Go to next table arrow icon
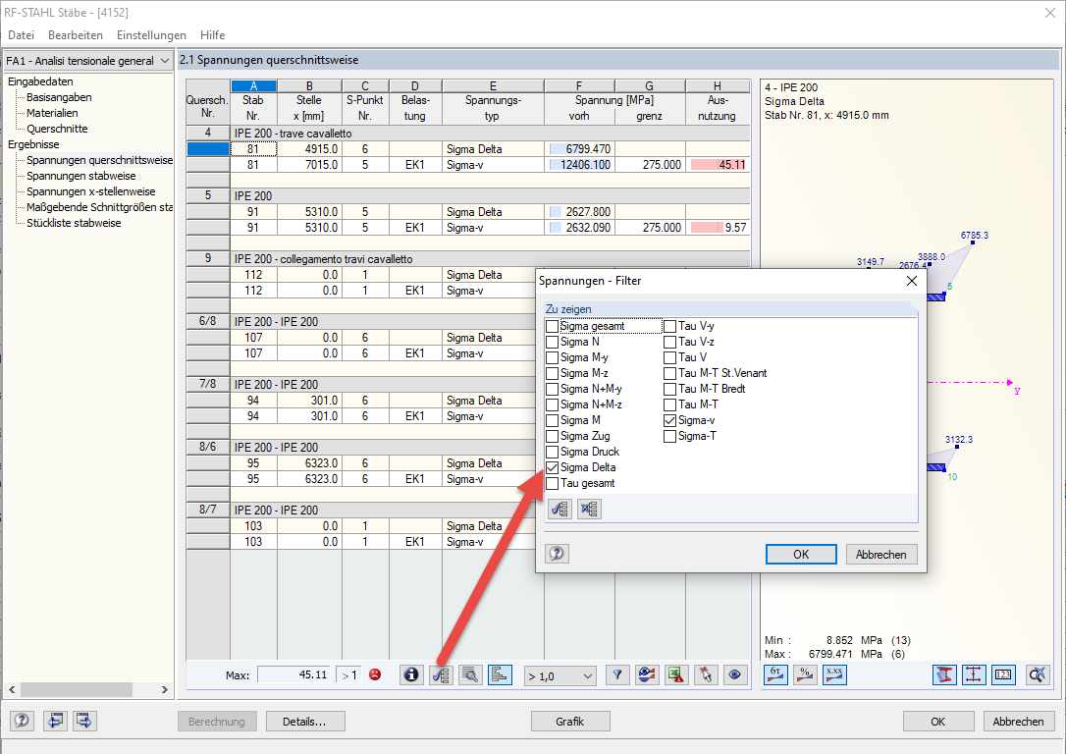The image size is (1066, 754). [x=84, y=720]
